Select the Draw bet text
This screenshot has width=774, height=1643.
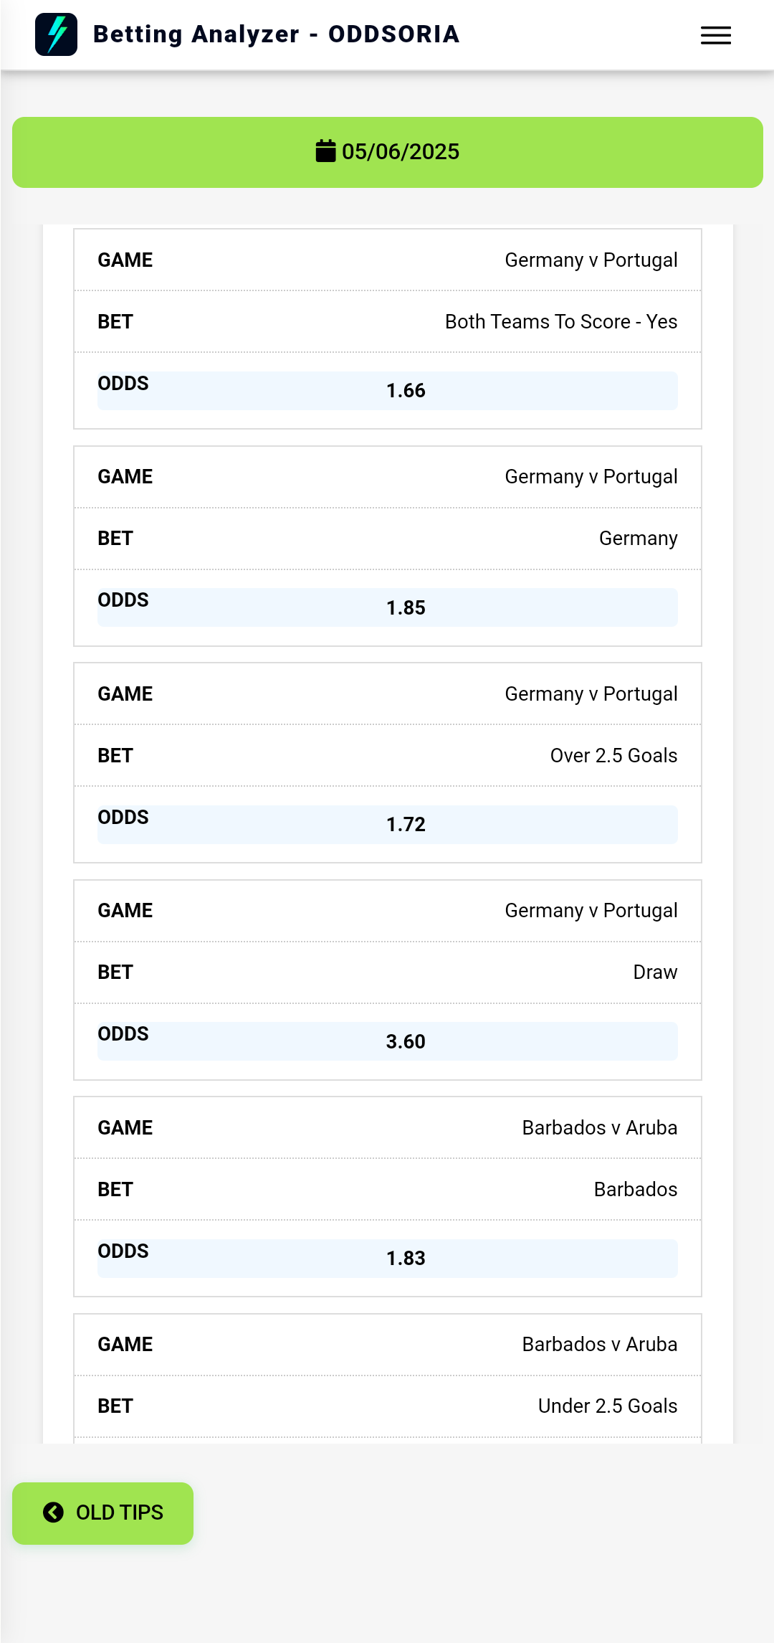point(655,972)
